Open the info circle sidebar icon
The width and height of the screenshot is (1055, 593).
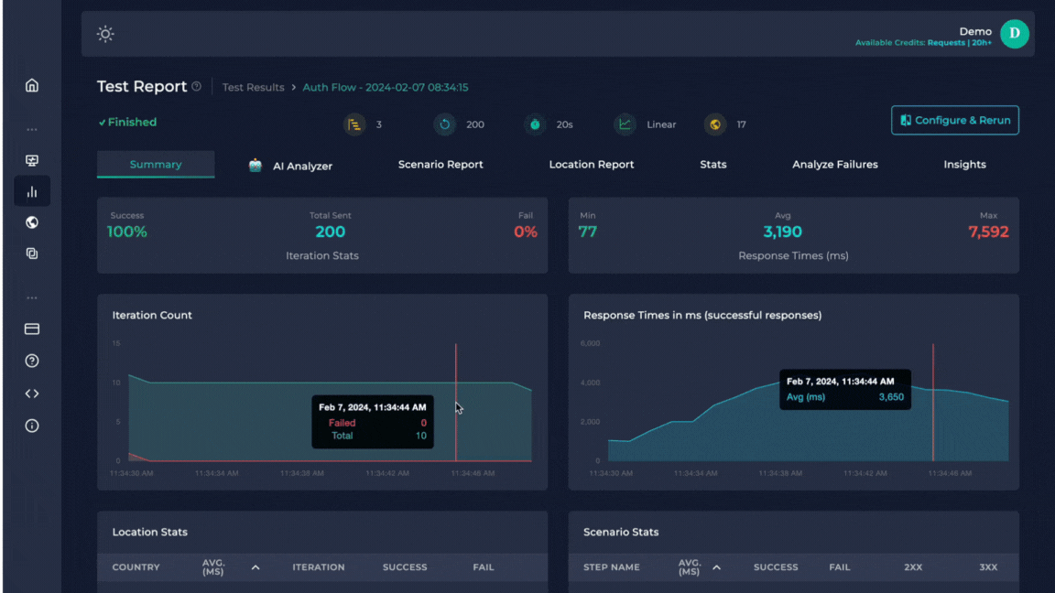[32, 426]
